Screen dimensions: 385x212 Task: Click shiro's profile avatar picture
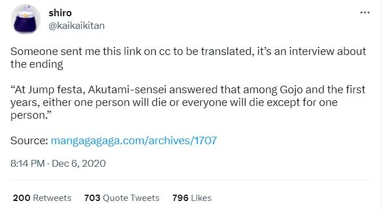click(26, 19)
